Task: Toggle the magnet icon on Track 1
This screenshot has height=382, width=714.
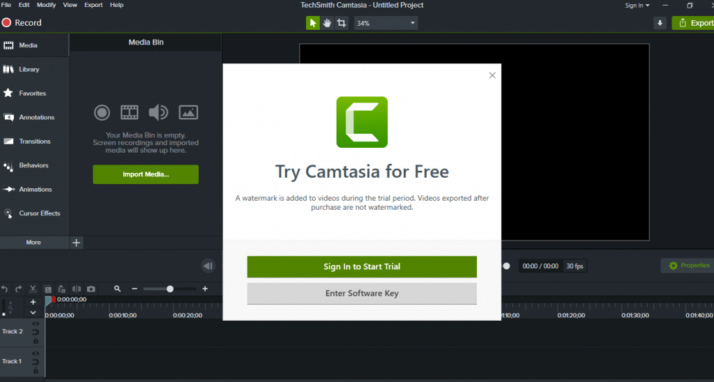Action: pos(36,362)
